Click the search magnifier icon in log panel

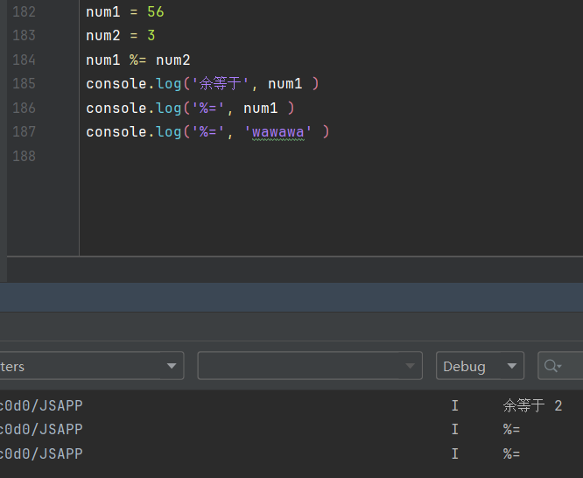(551, 366)
